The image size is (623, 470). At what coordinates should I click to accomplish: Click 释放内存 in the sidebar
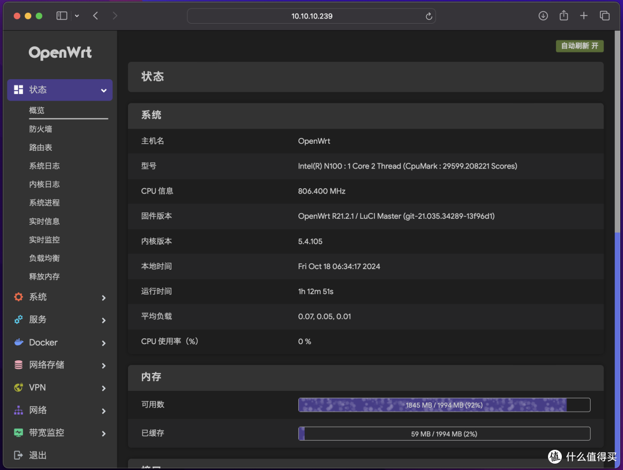point(44,277)
